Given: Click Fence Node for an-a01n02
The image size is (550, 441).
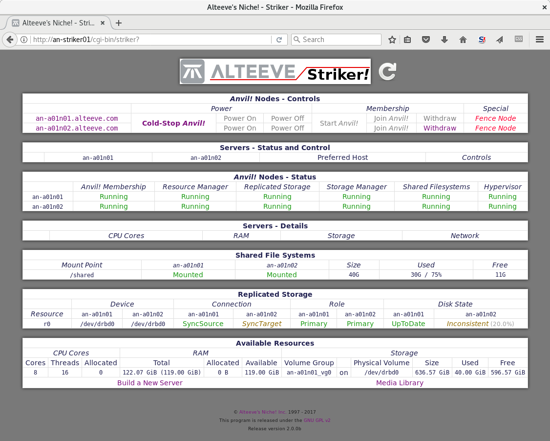Looking at the screenshot, I should tap(495, 128).
